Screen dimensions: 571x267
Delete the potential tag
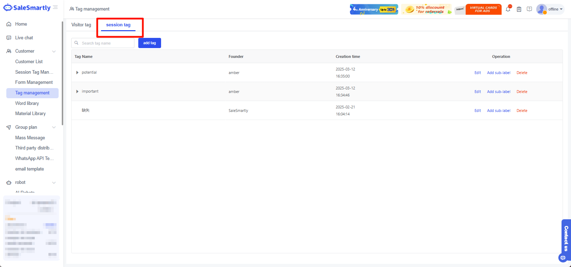(x=522, y=73)
